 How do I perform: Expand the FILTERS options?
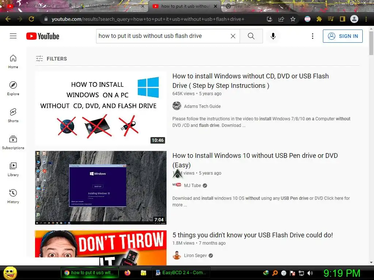tap(51, 59)
